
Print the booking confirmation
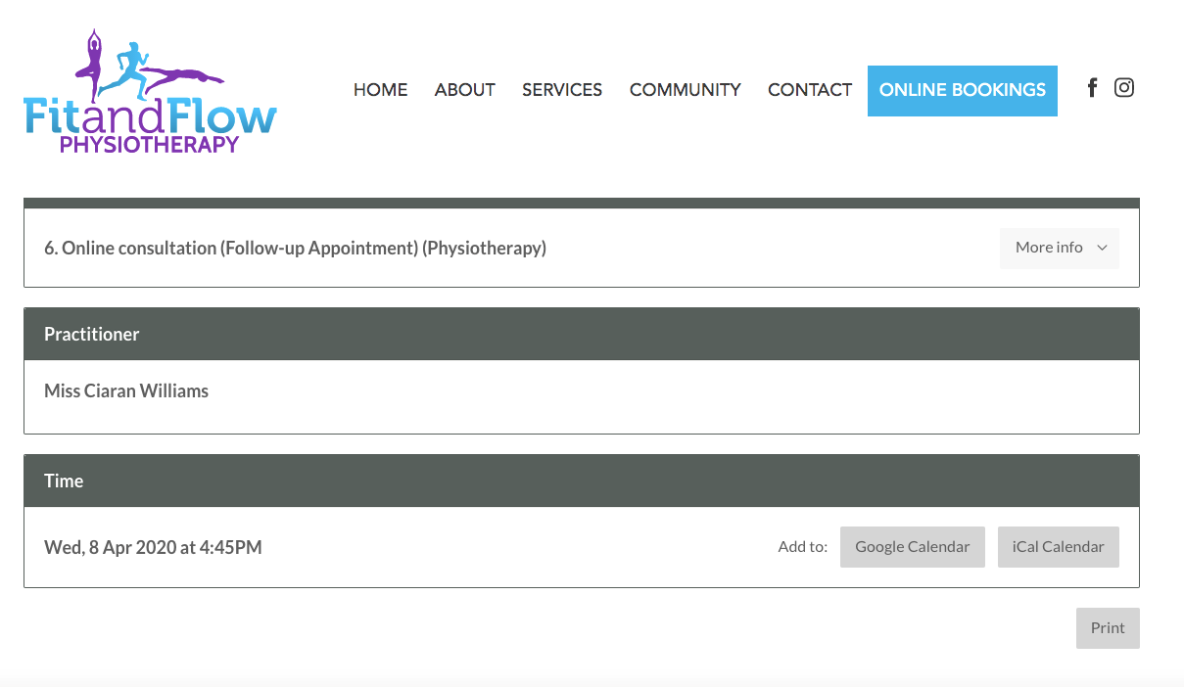(1108, 627)
